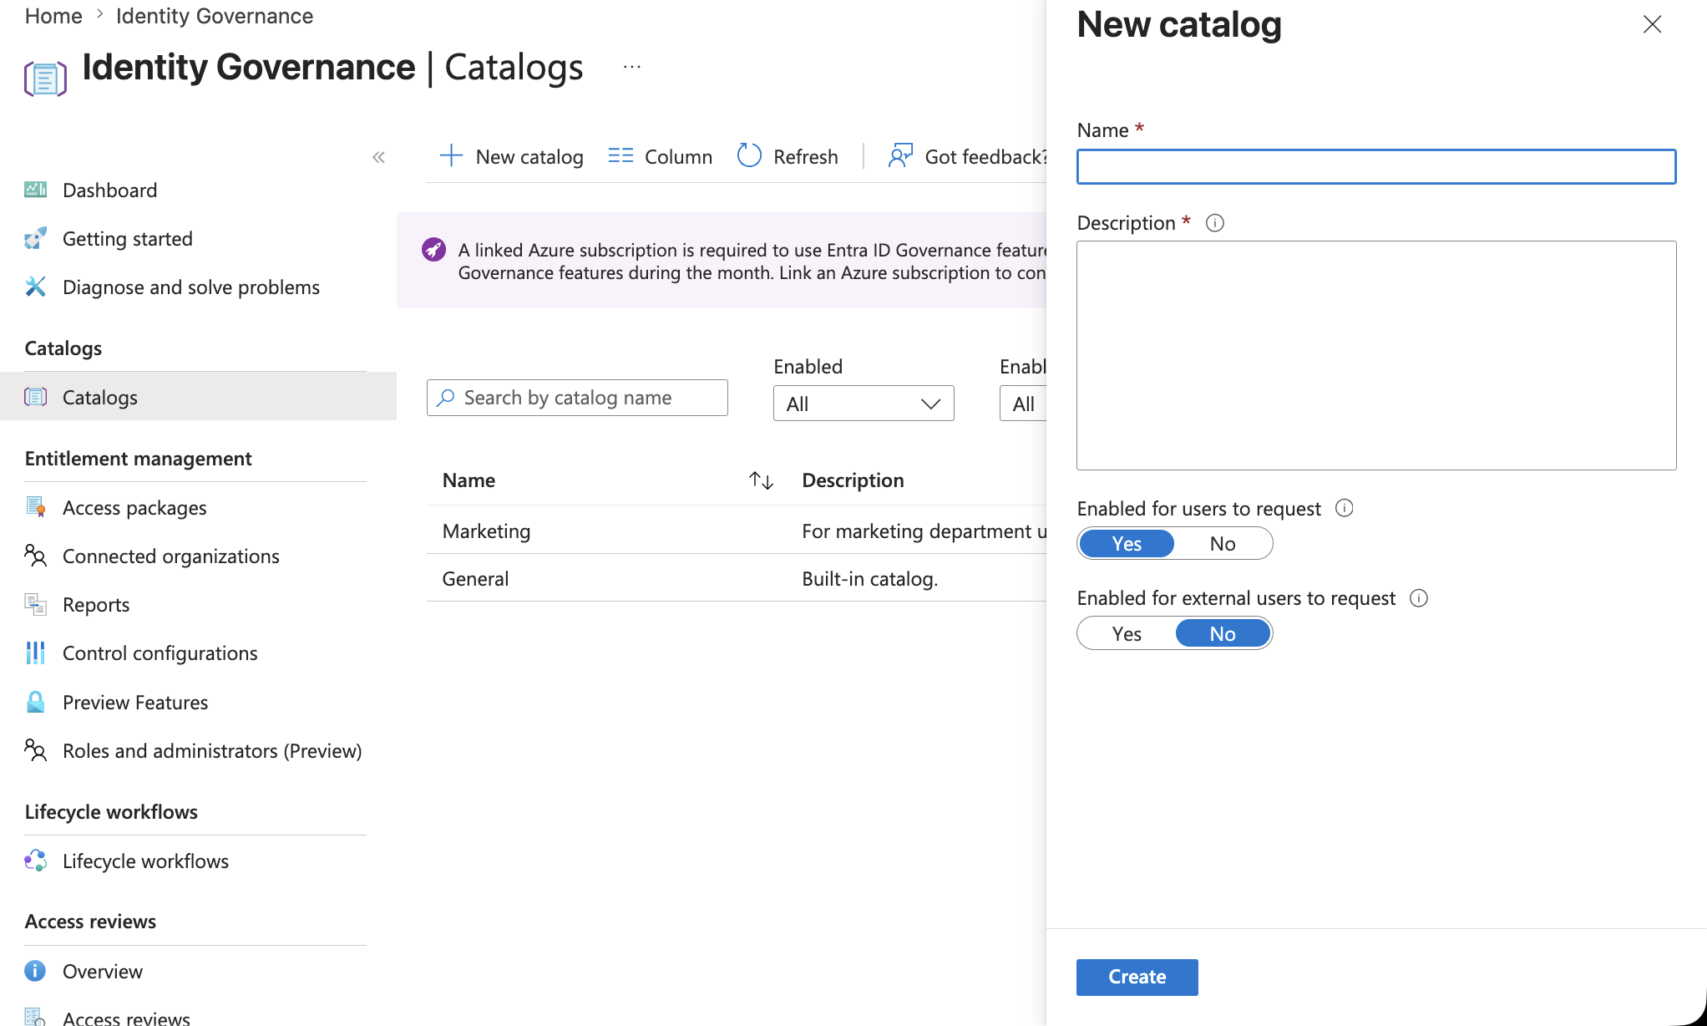This screenshot has height=1026, width=1707.
Task: Click the Access packages icon
Action: point(35,507)
